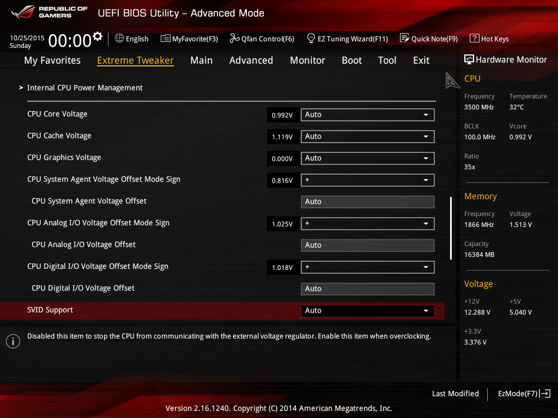Select the SVID Support row label

pos(50,310)
